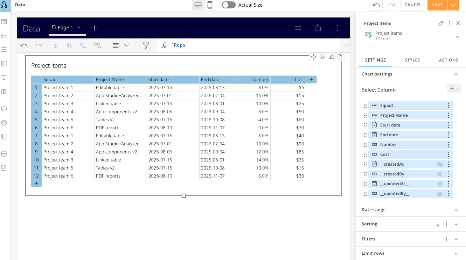Click the SAVE button
Viewport: 466px width, 260px height.
[437, 5]
